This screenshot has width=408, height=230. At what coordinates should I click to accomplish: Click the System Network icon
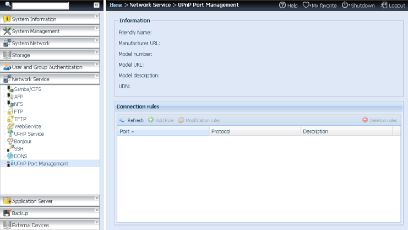[x=7, y=43]
